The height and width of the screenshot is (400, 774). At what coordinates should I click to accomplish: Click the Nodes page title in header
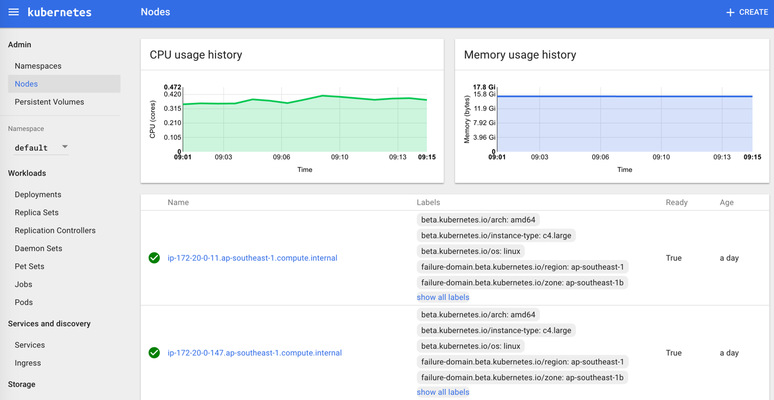click(155, 12)
